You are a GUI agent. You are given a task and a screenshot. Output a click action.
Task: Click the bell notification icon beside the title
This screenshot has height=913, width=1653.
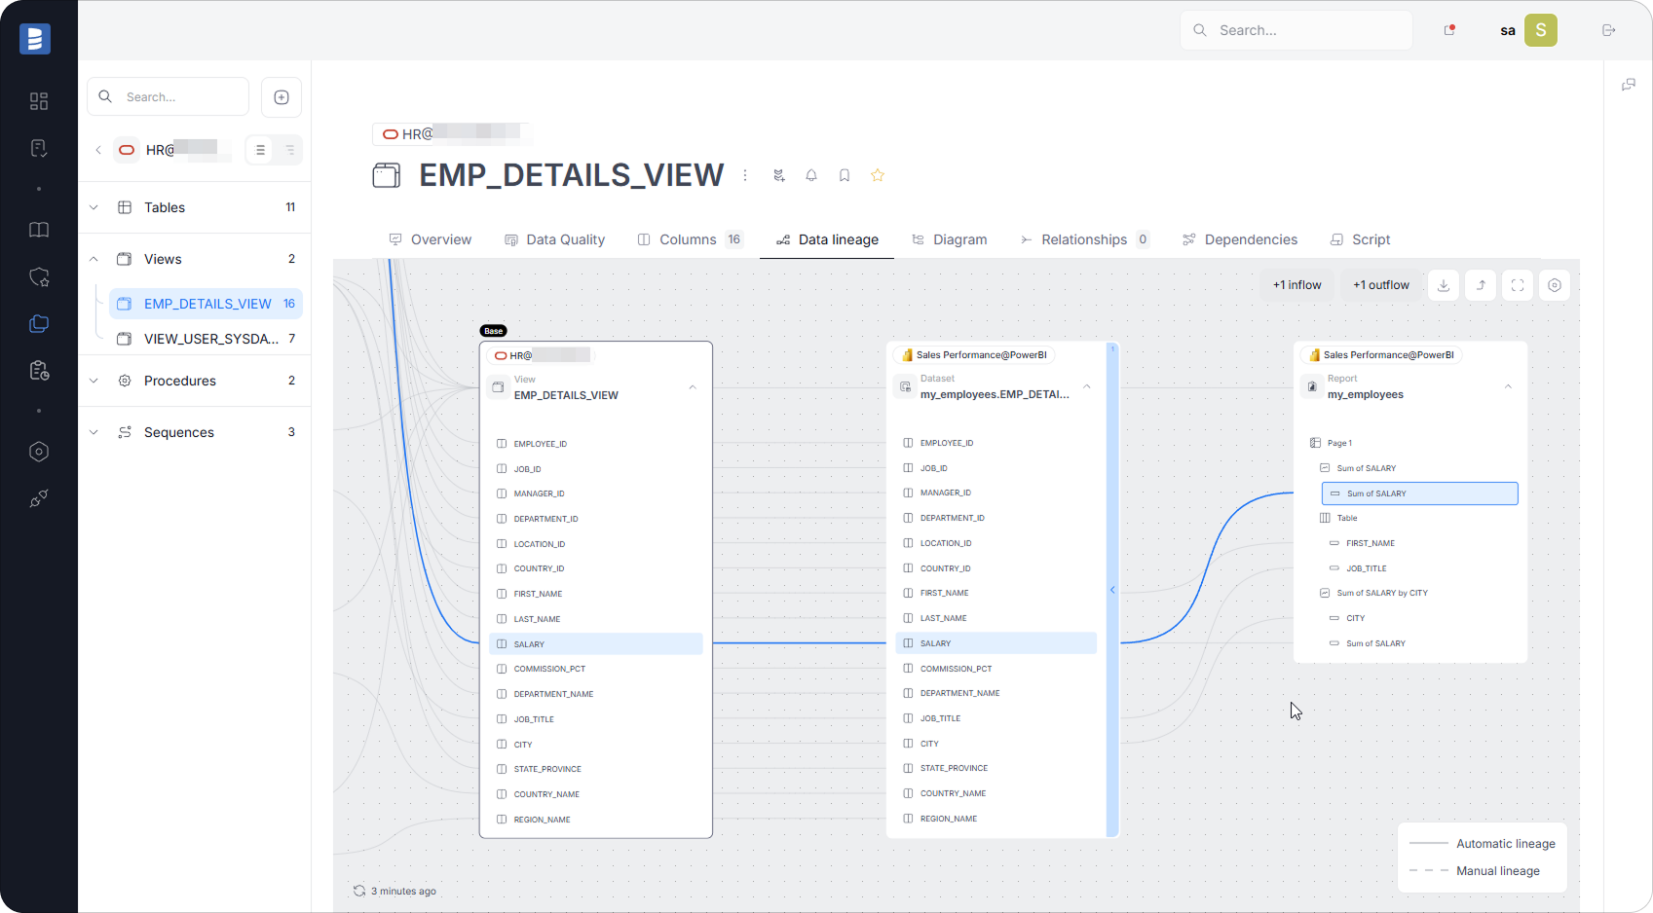tap(810, 175)
